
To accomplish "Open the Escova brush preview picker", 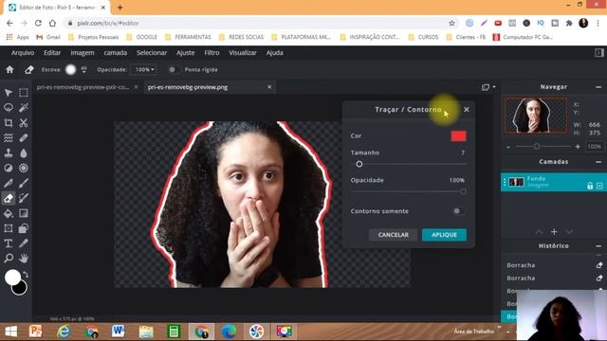I will click(70, 69).
